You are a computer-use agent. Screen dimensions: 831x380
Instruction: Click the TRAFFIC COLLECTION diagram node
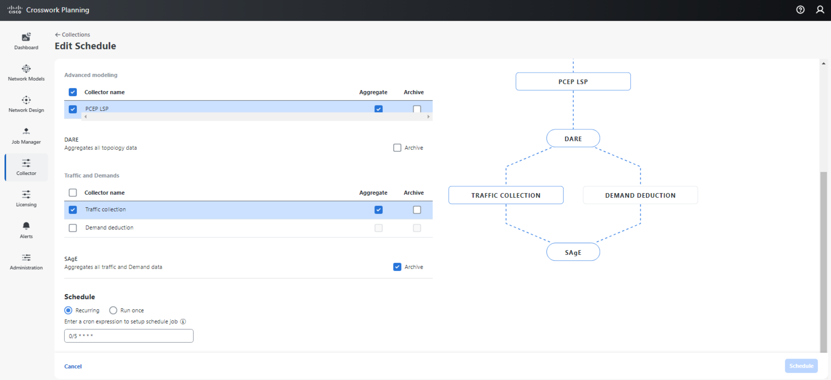click(506, 195)
